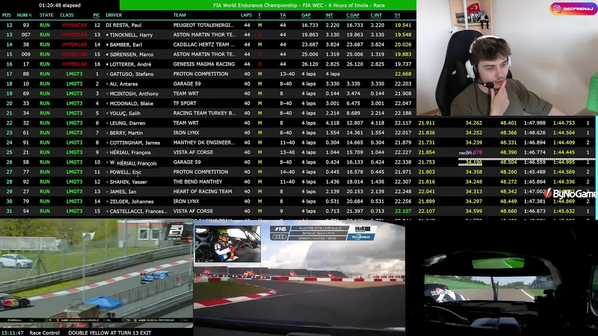Screen dimensions: 598x336
Task: Click car number 007 in NUM column
Action: coord(26,35)
